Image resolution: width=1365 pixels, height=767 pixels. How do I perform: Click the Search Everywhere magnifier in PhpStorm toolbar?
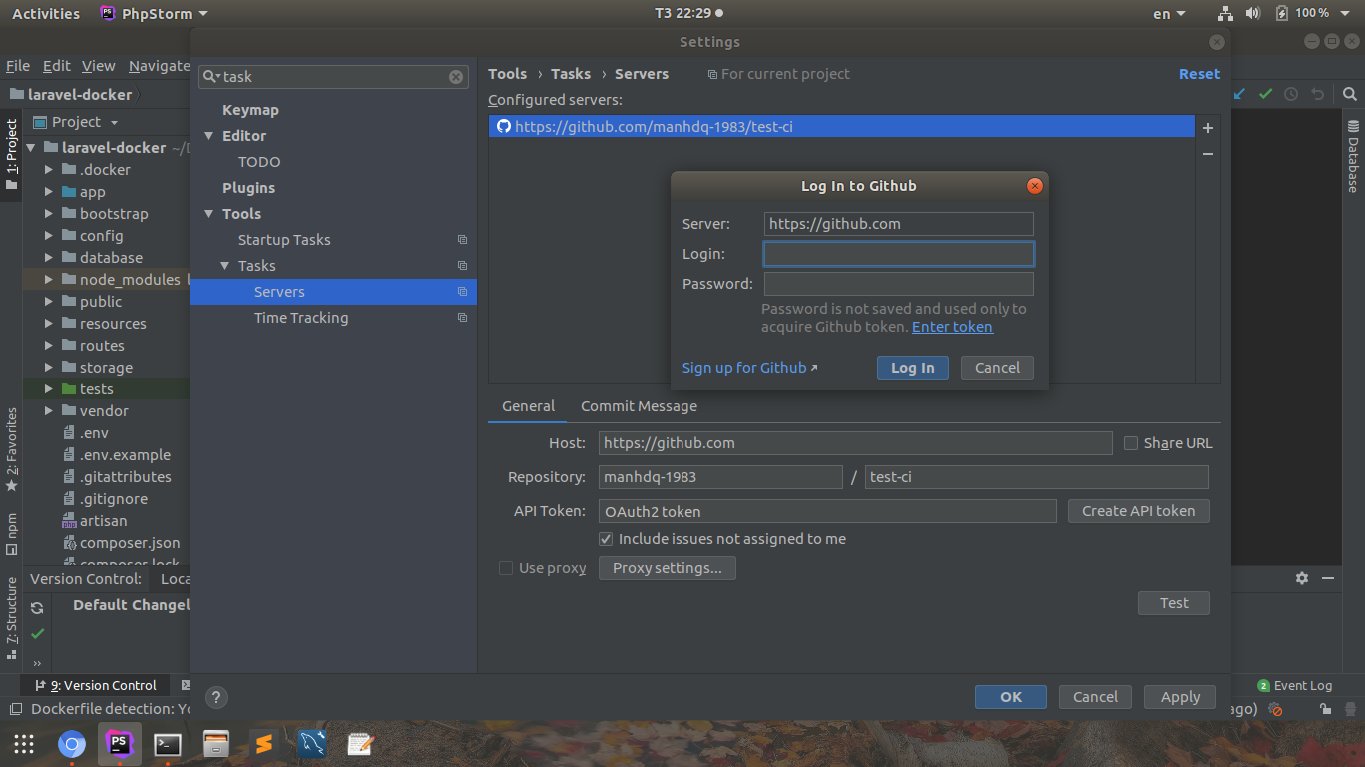pos(1350,94)
